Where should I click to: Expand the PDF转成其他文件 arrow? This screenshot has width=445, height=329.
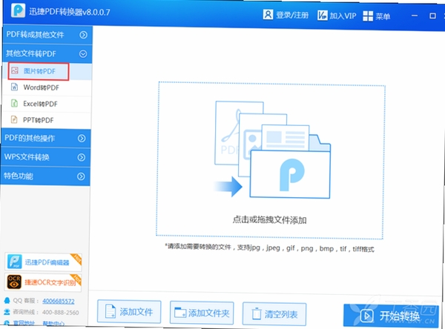pyautogui.click(x=83, y=35)
